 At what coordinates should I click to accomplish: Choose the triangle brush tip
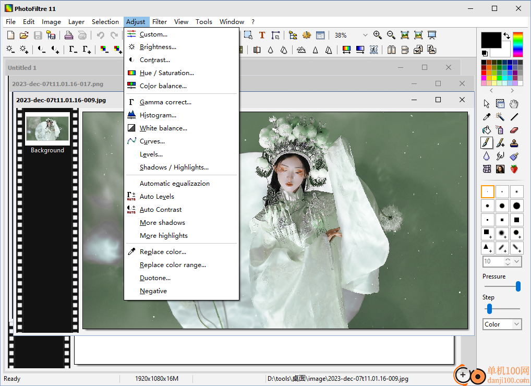(x=488, y=248)
